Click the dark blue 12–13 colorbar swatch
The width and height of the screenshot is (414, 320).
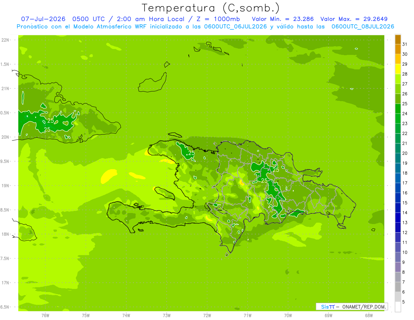point(398,227)
